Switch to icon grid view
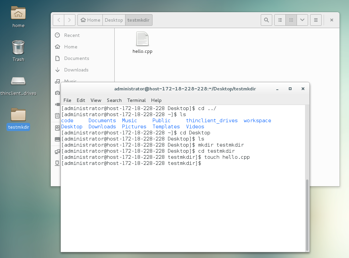349x258 pixels. pos(291,20)
